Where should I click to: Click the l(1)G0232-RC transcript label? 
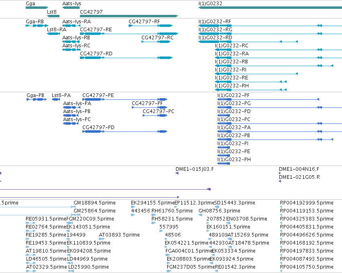[231, 46]
